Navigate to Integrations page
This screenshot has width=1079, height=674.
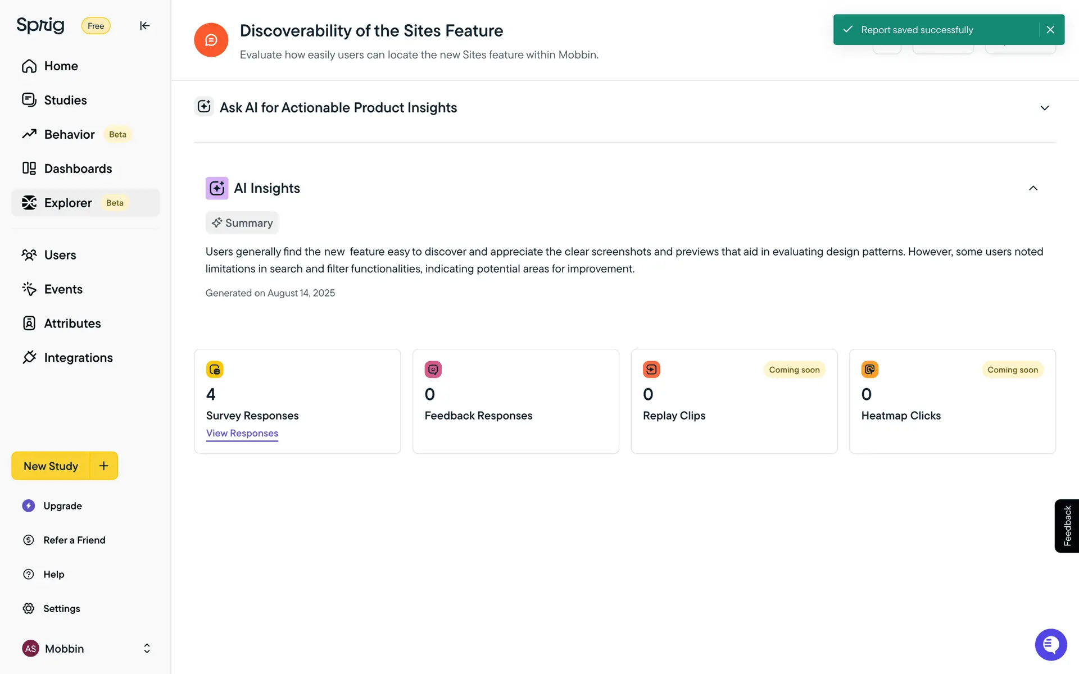pos(78,358)
